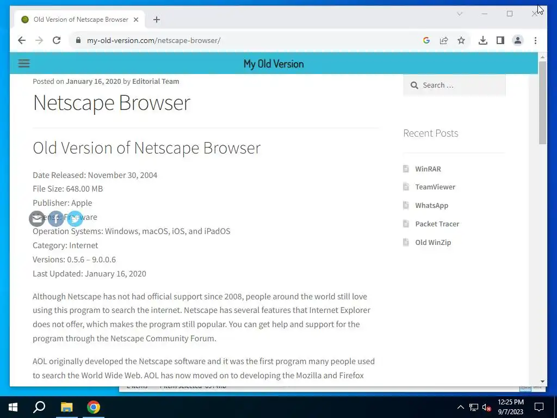Viewport: 557px width, 418px height.
Task: Open the site hamburger menu
Action: click(x=24, y=63)
